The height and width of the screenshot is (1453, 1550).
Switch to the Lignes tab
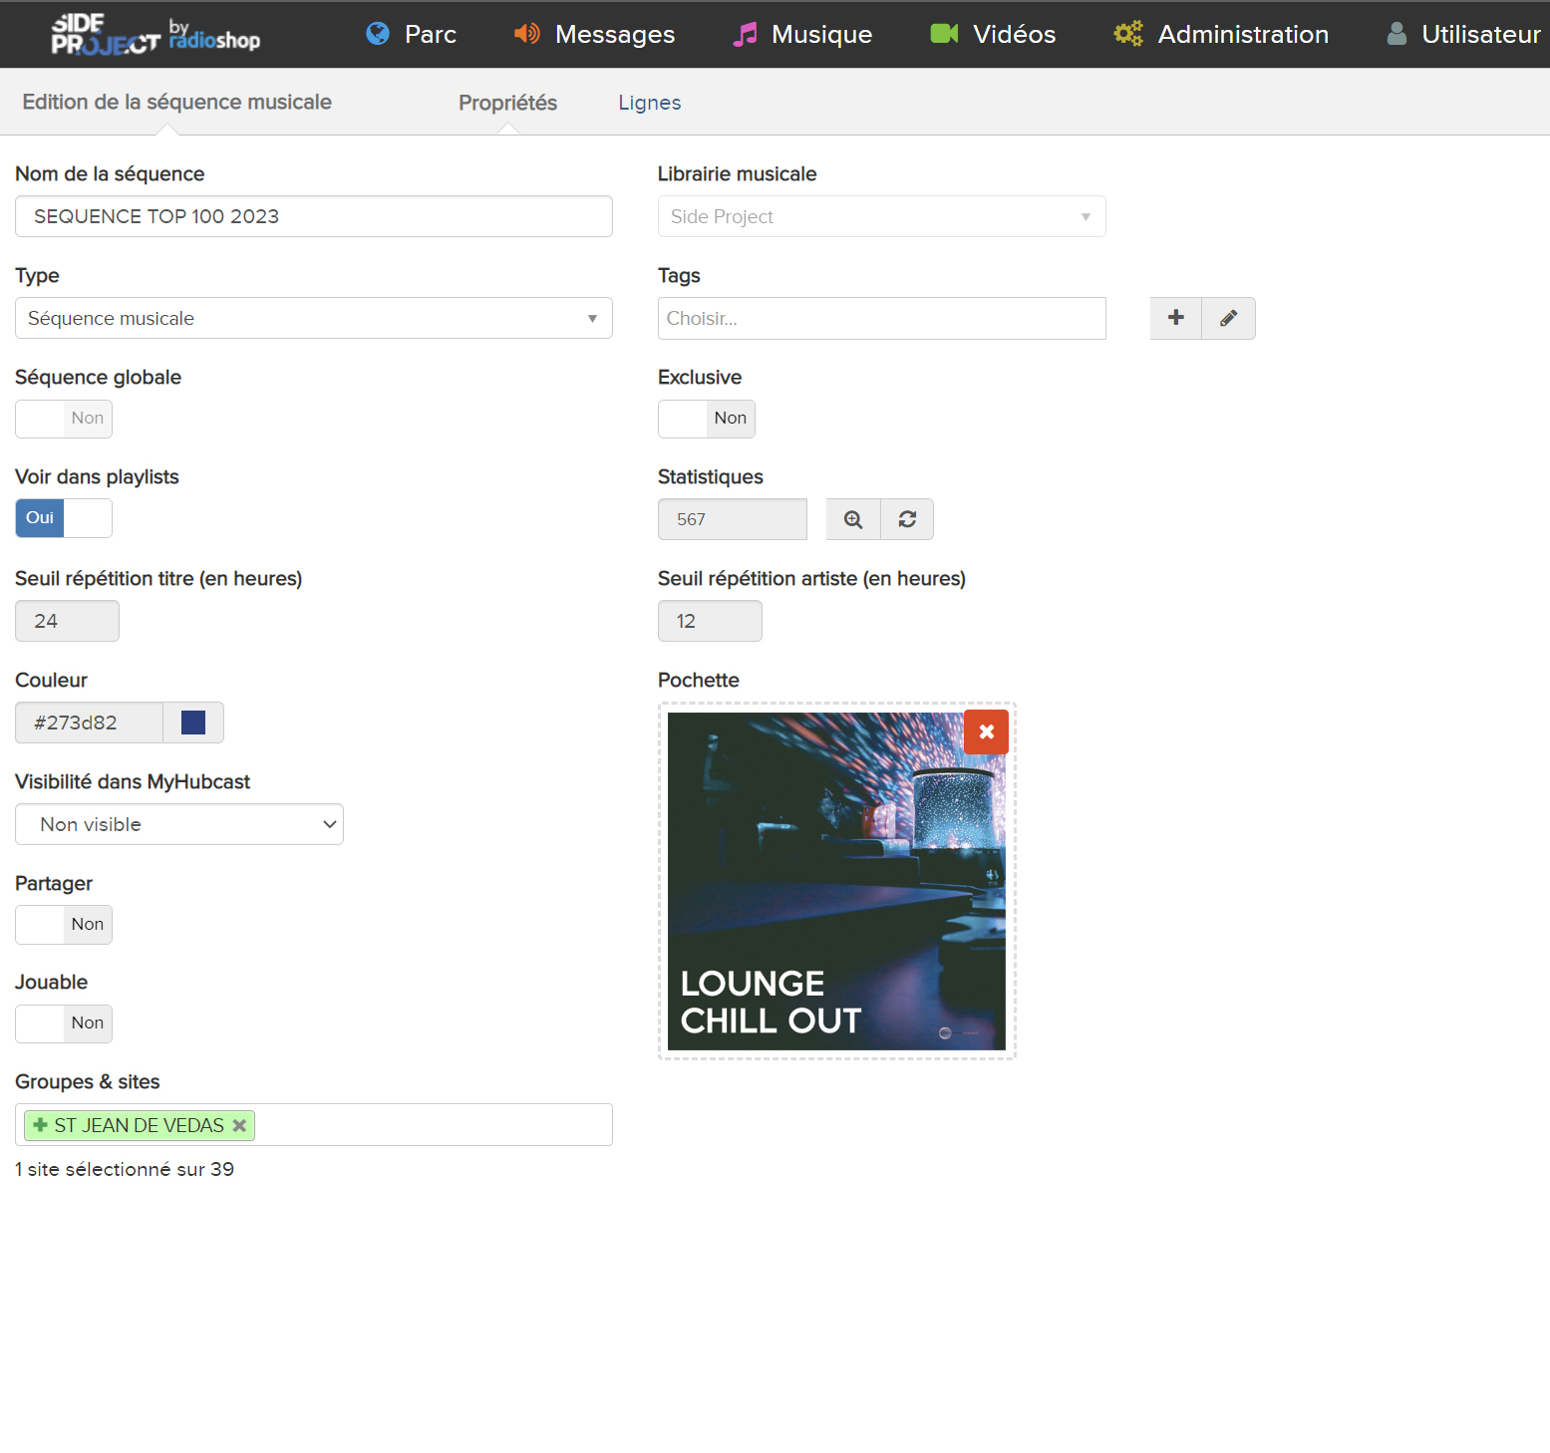649,103
